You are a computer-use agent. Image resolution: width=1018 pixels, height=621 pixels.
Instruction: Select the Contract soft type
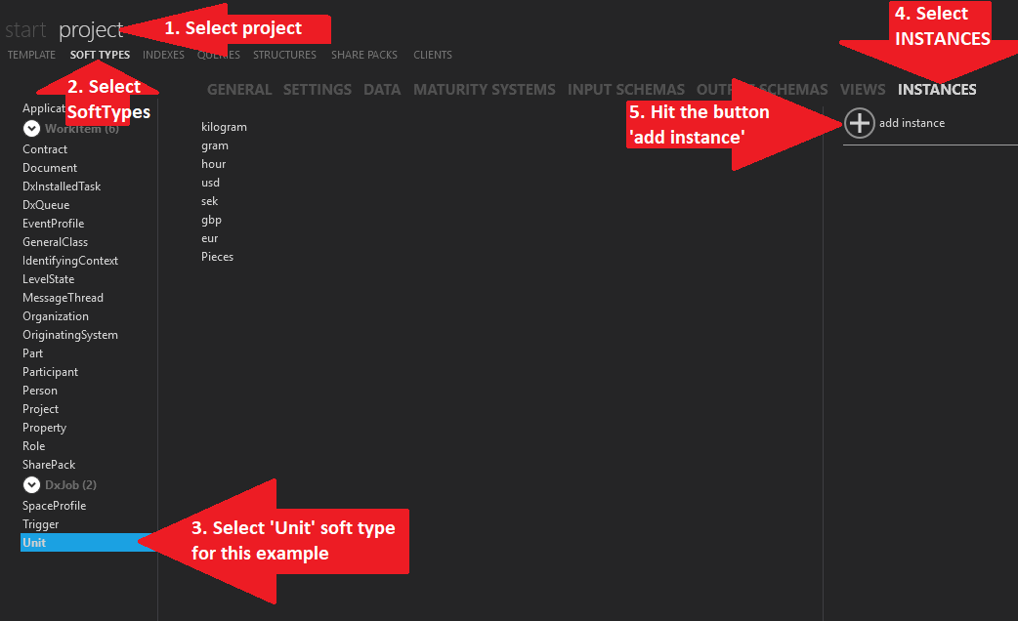pyautogui.click(x=45, y=149)
